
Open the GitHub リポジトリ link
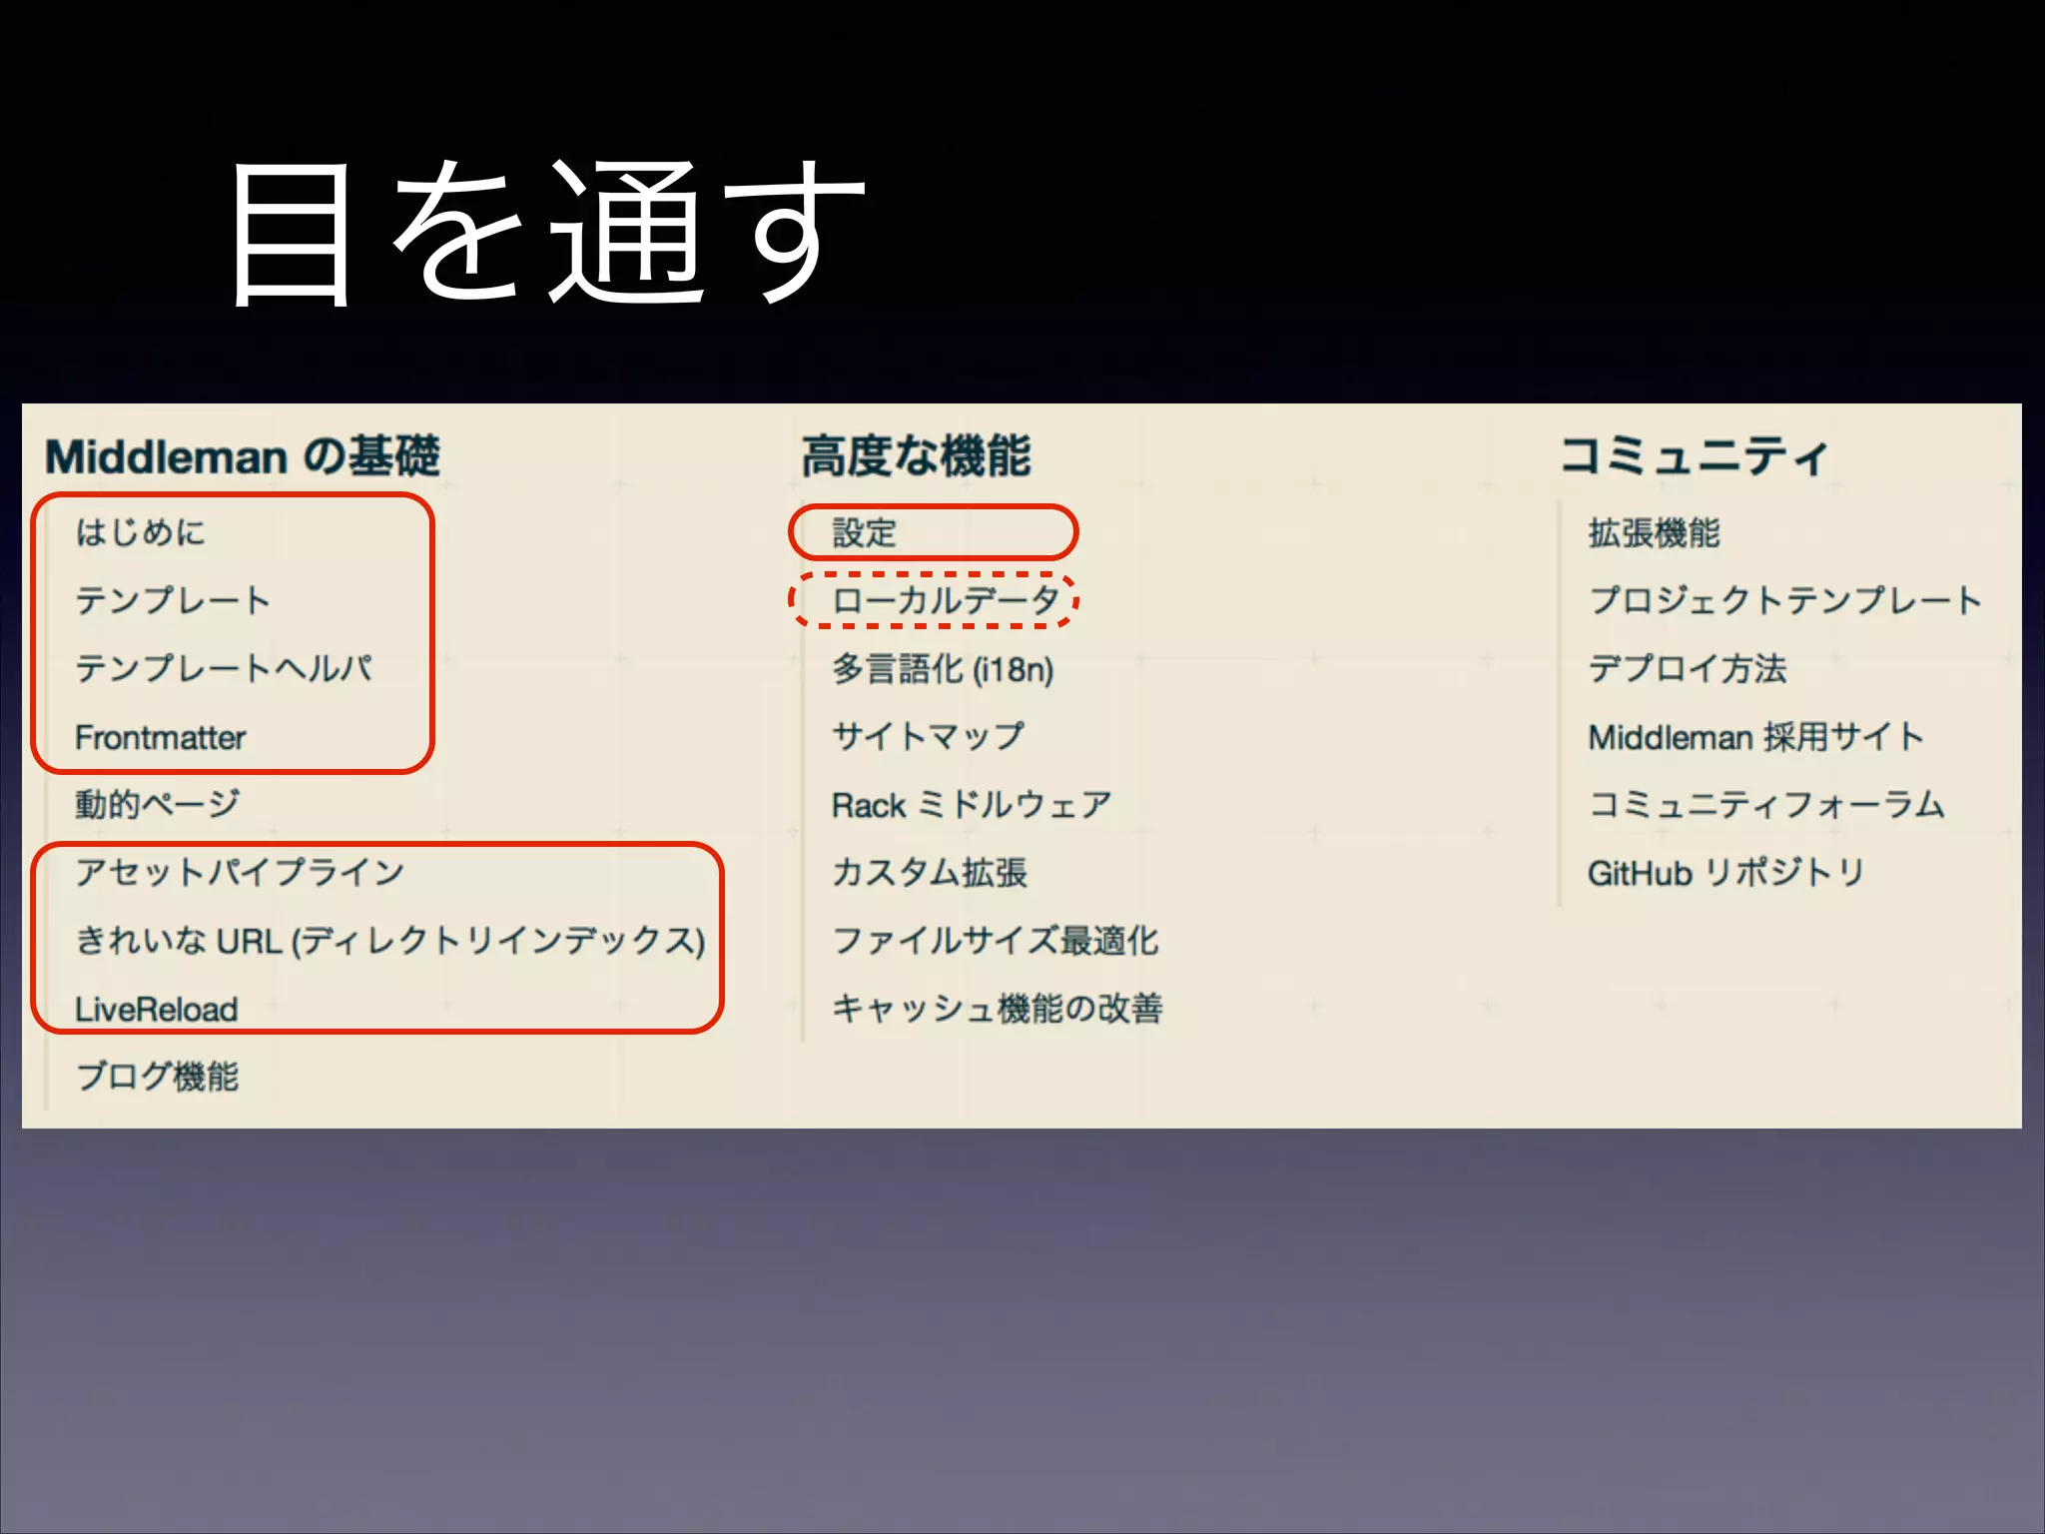(1726, 873)
